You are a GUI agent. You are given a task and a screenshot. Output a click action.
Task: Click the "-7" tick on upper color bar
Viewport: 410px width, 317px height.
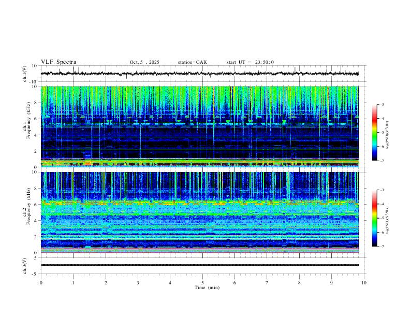[x=382, y=161]
